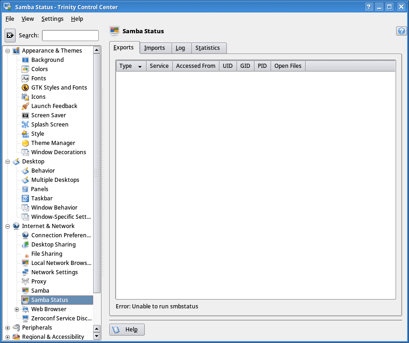
Task: Expand the Regional & Accessibility category
Action: [x=7, y=337]
